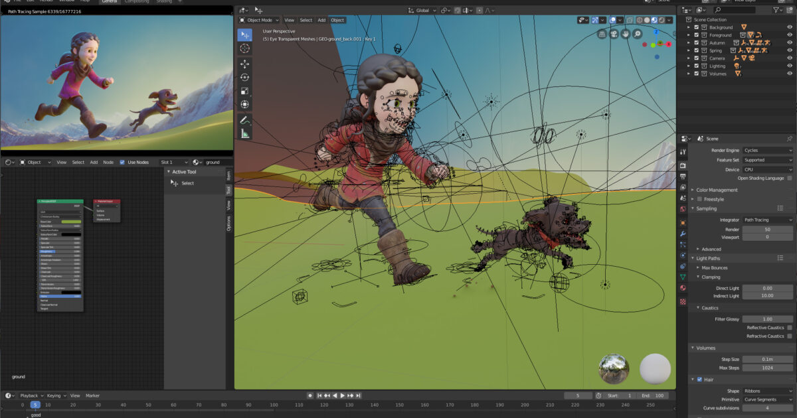The image size is (797, 418).
Task: Open the Object menu in the 3D viewport header
Action: (x=337, y=20)
